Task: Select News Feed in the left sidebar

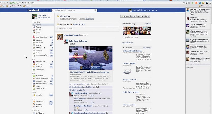Action: pyautogui.click(x=39, y=25)
